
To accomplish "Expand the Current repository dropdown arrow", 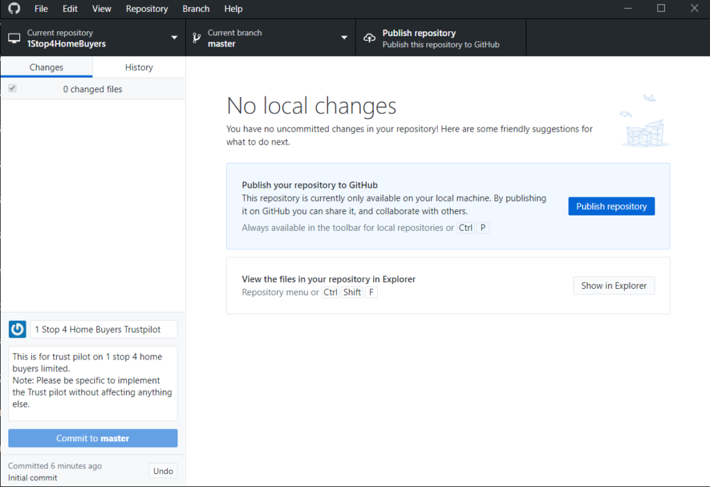I will 174,37.
